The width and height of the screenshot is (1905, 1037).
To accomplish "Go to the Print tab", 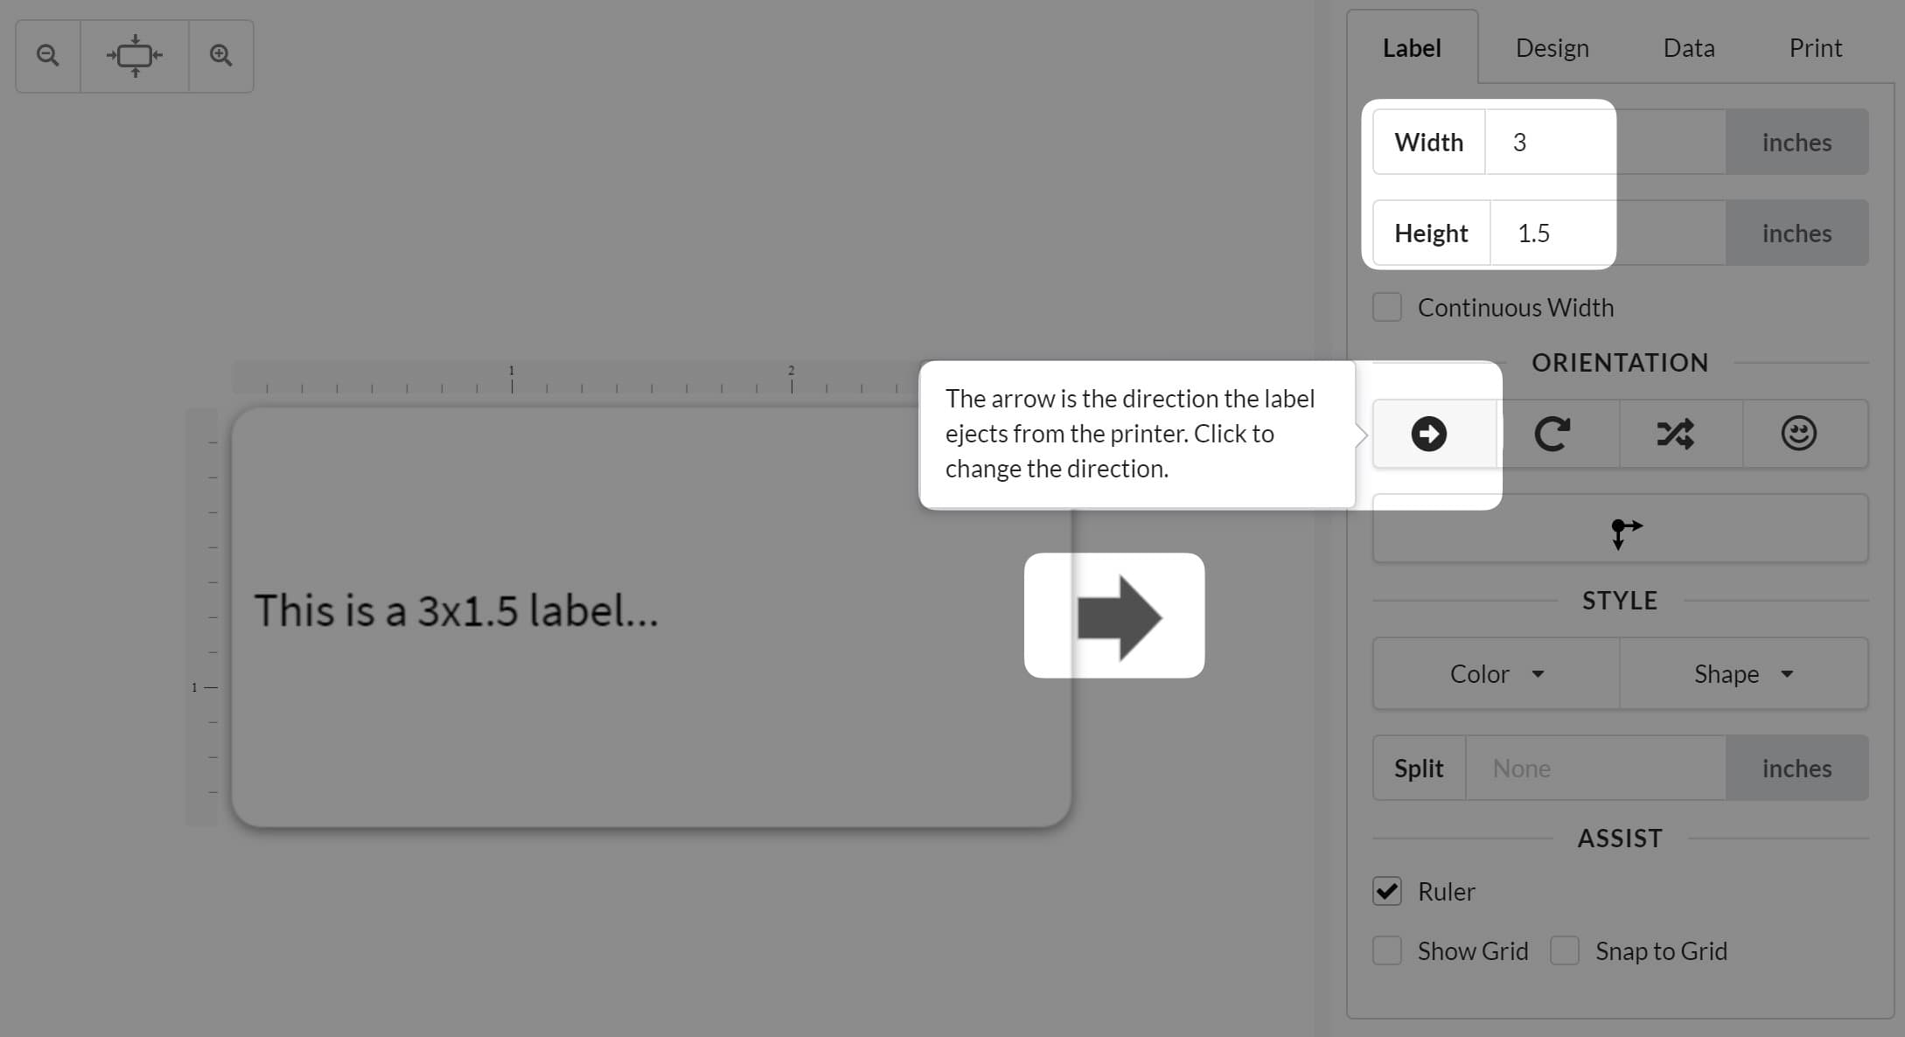I will click(1815, 48).
